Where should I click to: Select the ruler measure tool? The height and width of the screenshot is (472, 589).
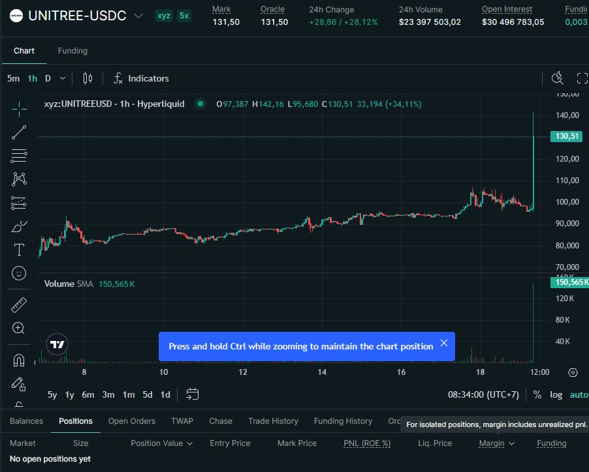coord(19,305)
